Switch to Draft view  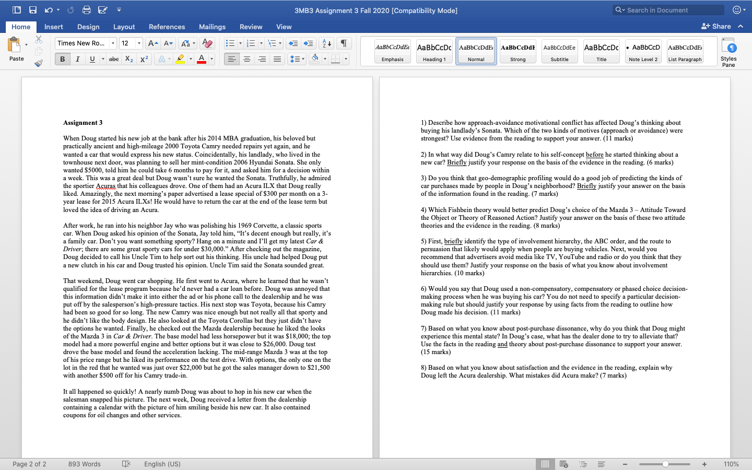click(x=602, y=464)
